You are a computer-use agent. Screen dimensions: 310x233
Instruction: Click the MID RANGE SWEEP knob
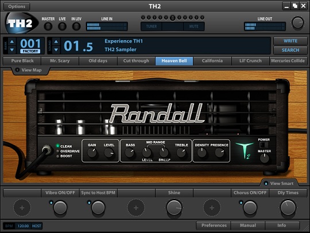pyautogui.click(x=164, y=153)
